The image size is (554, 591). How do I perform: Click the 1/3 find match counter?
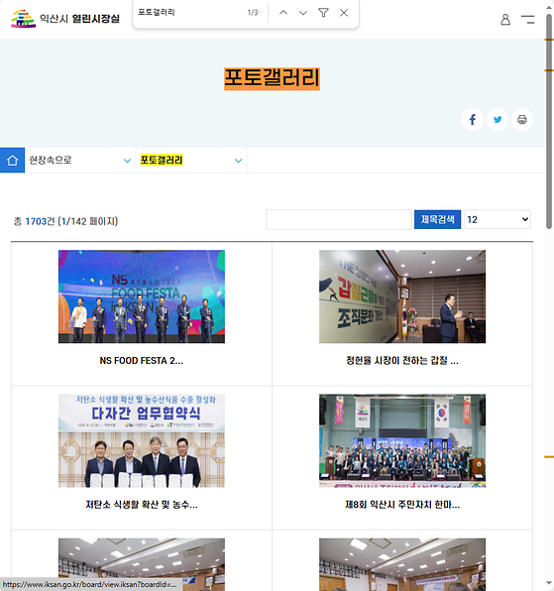click(x=253, y=13)
